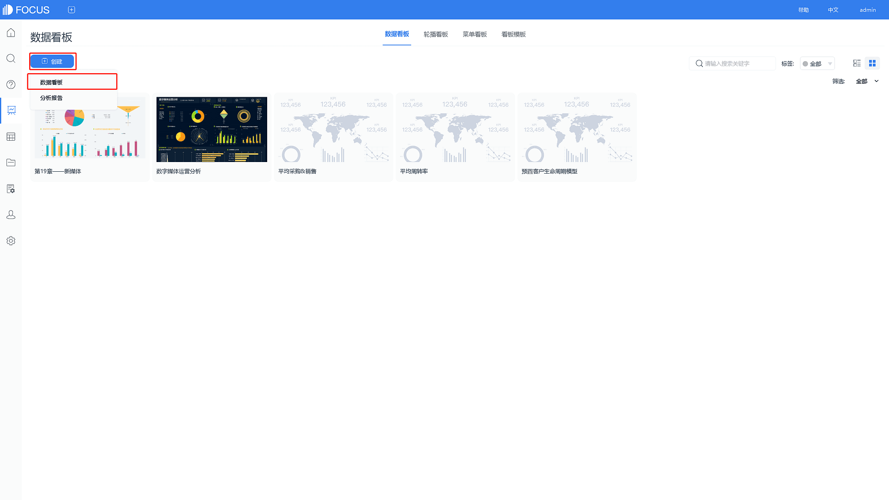889x500 pixels.
Task: Switch to grid view layout
Action: [872, 63]
